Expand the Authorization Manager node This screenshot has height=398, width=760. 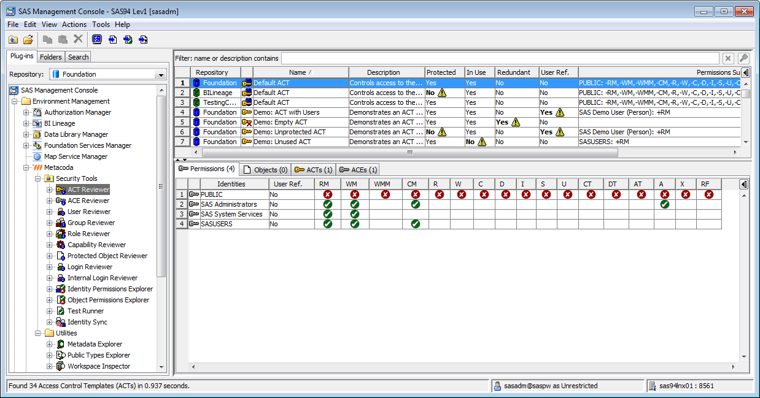(26, 112)
